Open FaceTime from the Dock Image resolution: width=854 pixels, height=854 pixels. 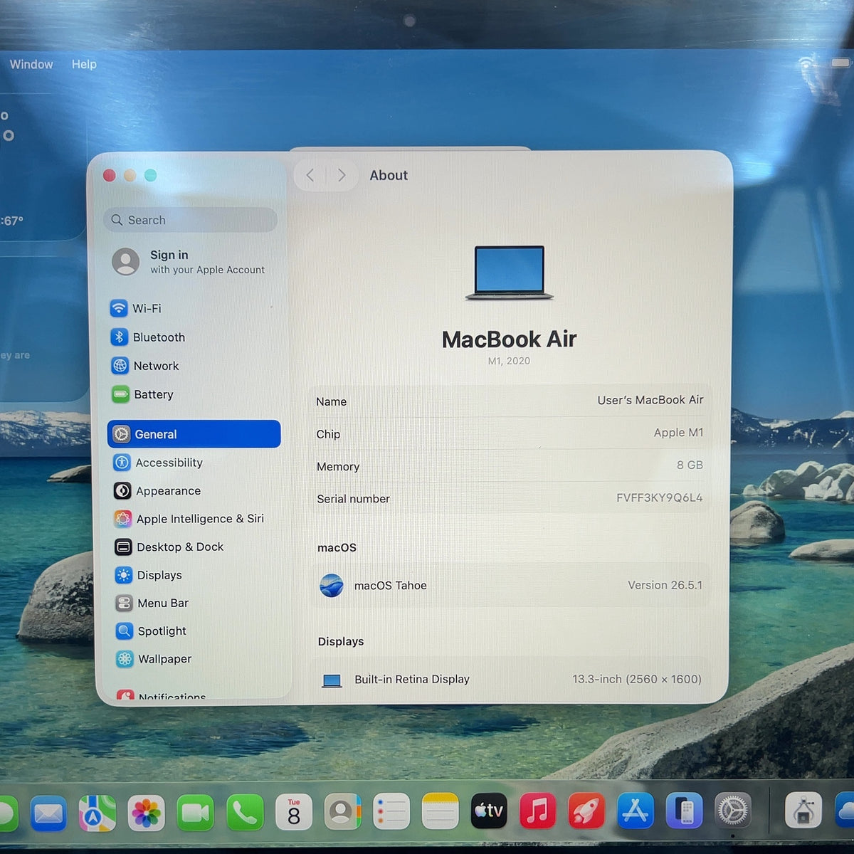coord(196,812)
